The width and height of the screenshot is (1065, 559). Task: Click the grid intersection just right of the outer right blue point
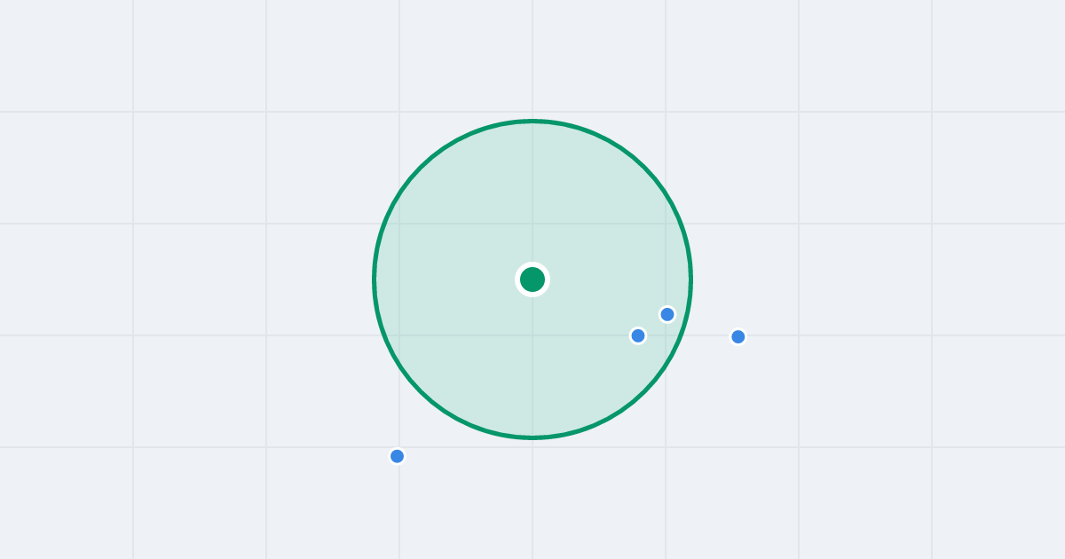pos(799,335)
